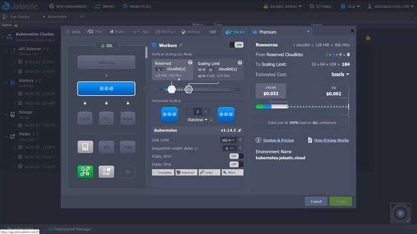Select the Balancing layer block
Image resolution: width=417 pixels, height=234 pixels.
[x=106, y=62]
